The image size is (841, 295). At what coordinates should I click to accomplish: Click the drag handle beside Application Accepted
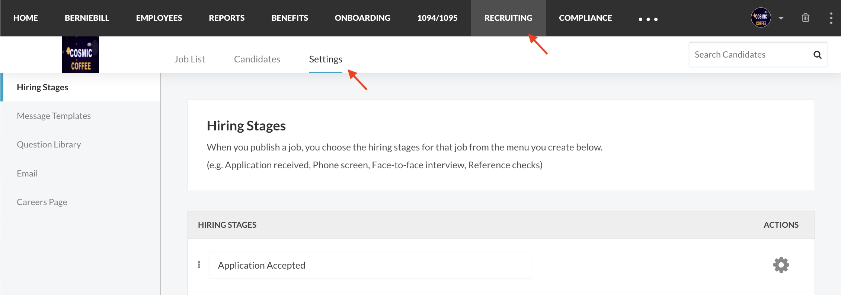(199, 265)
